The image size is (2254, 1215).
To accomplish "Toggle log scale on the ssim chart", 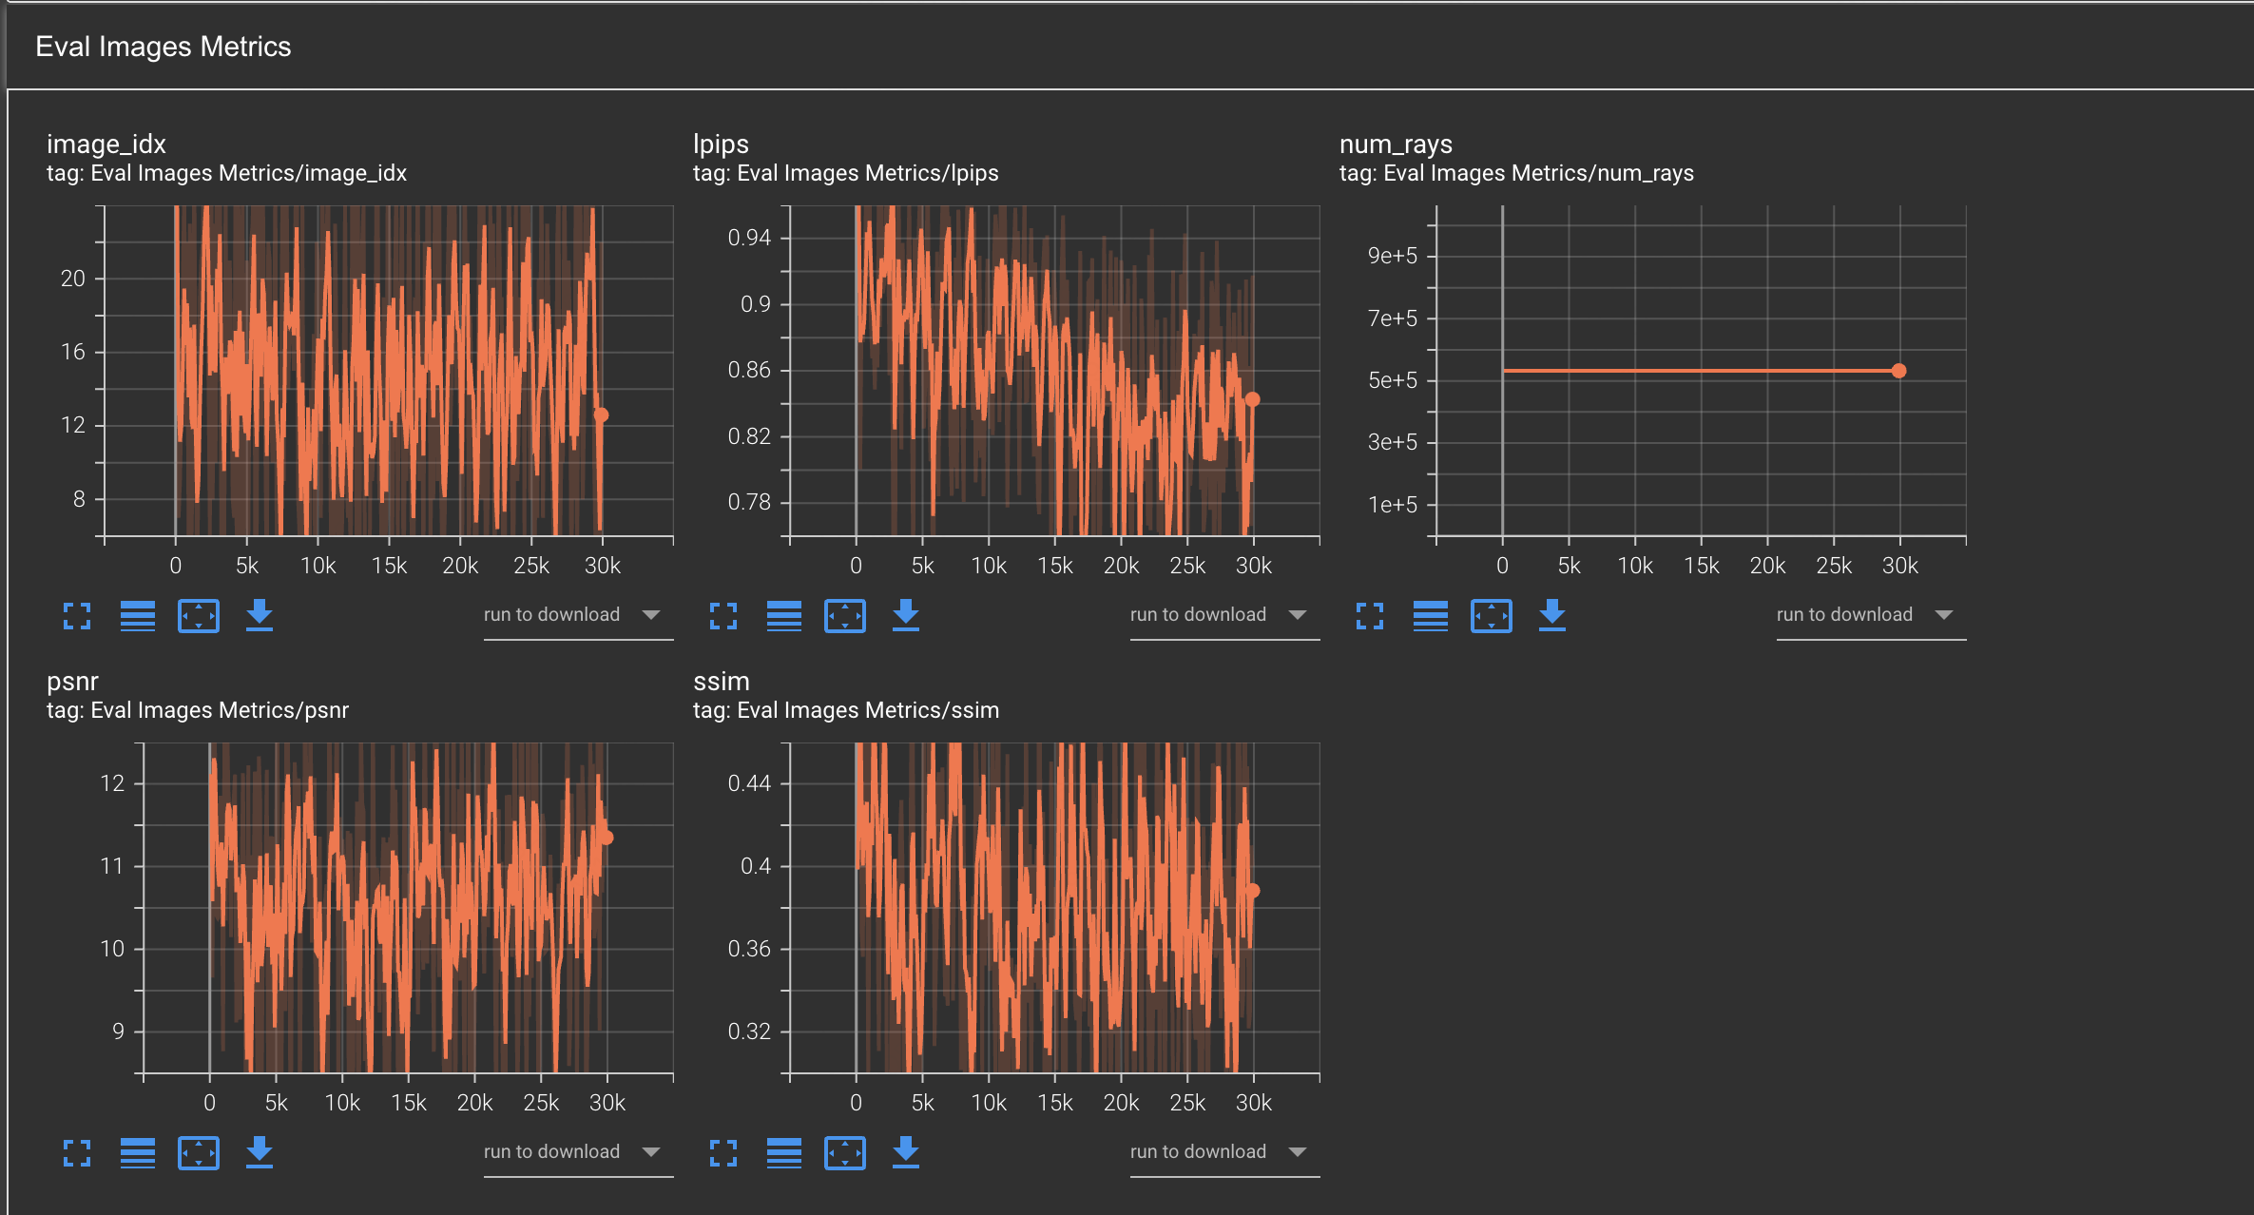I will click(784, 1153).
